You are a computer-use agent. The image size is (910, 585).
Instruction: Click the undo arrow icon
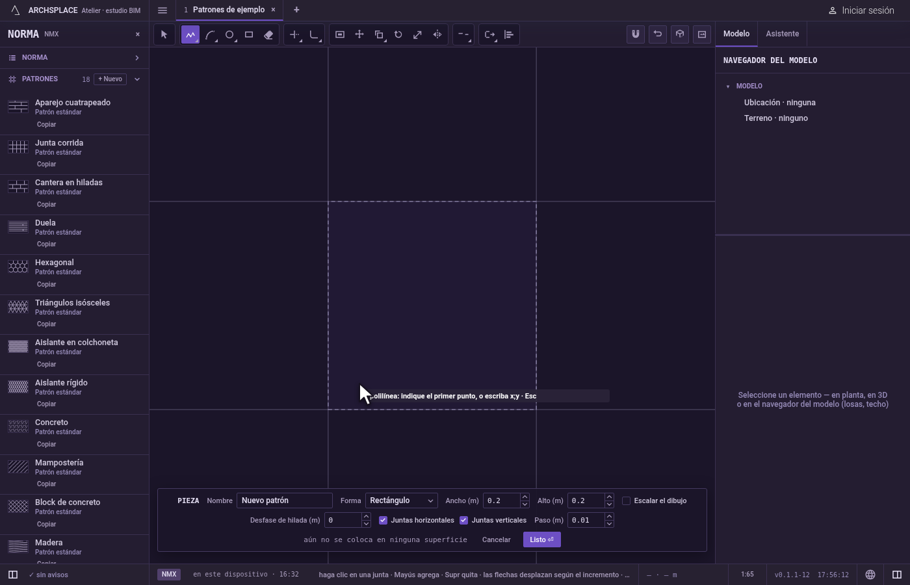pos(658,34)
